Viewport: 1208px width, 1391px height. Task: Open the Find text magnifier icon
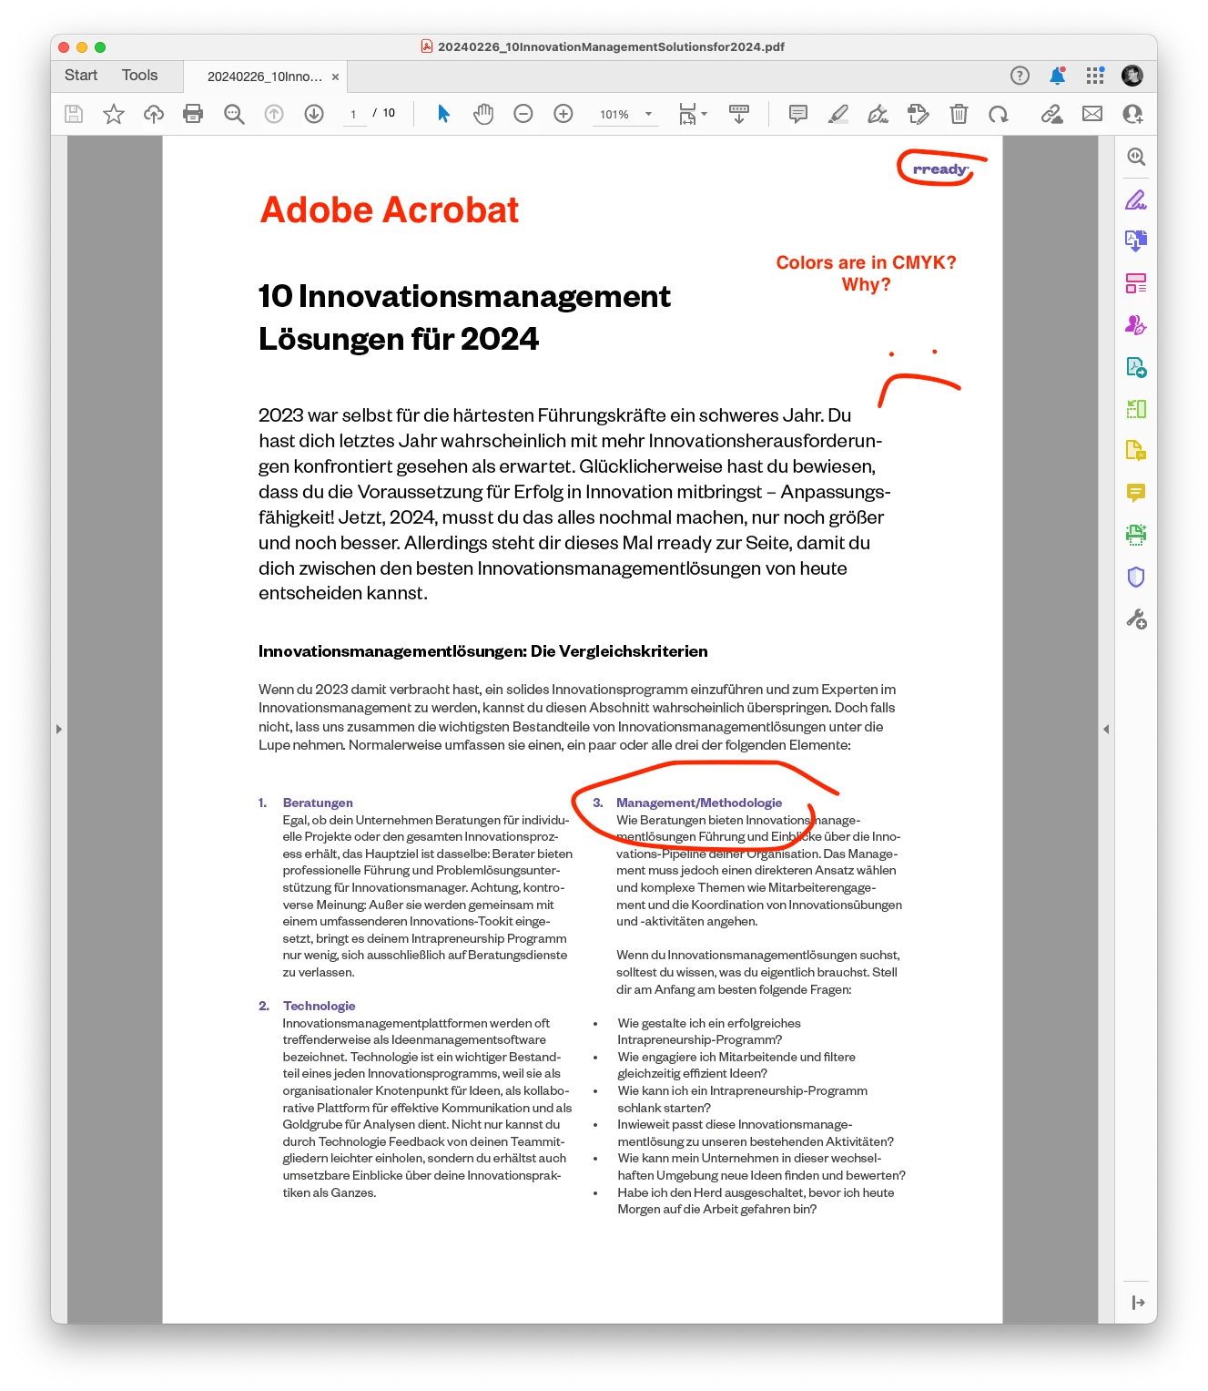[x=234, y=114]
